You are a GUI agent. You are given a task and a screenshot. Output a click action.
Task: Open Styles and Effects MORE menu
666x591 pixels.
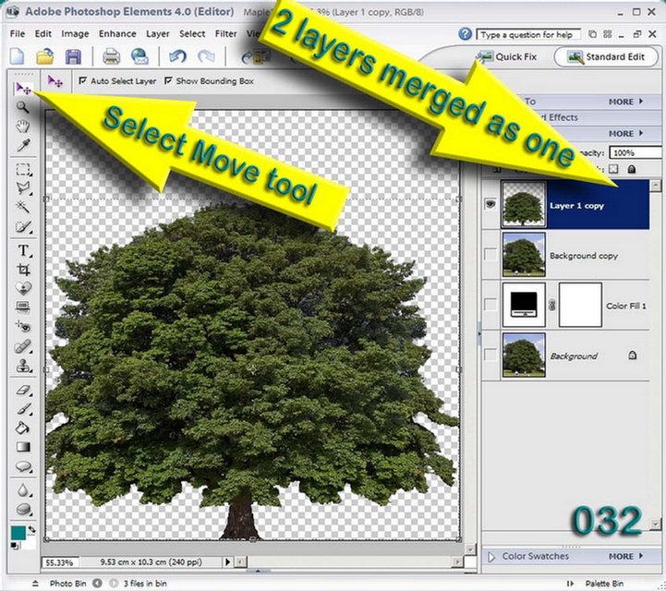[x=626, y=133]
